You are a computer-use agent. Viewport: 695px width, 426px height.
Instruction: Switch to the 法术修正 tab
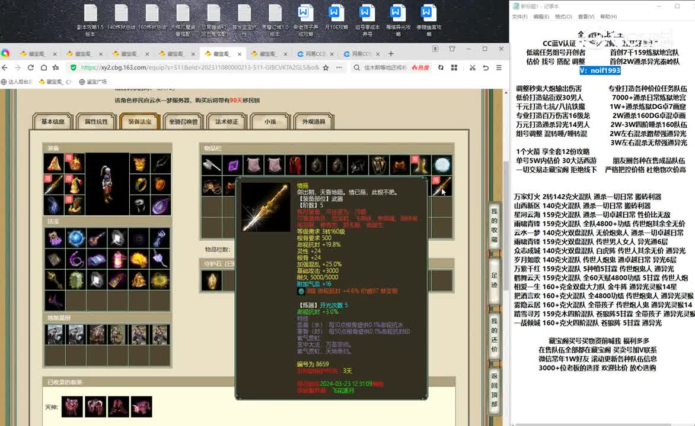[x=227, y=122]
